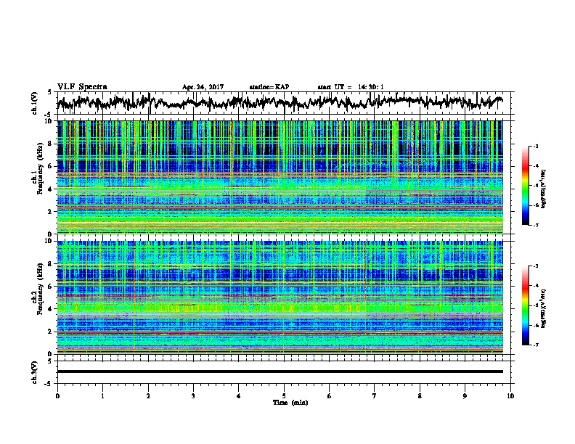575x444 pixels.
Task: Click the ch.3(V) axis '-5' tick label
Action: [x=49, y=384]
